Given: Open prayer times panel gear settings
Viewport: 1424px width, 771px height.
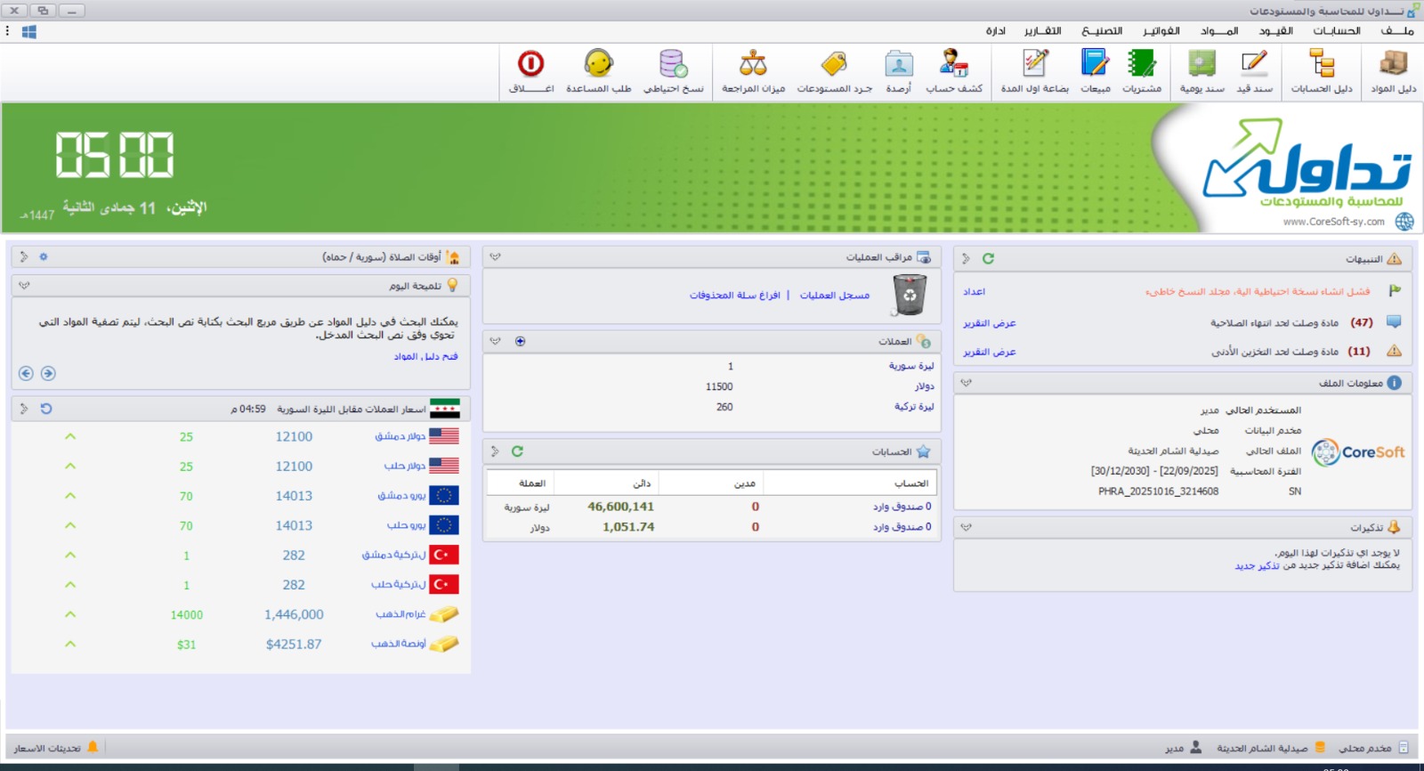Looking at the screenshot, I should pos(43,257).
